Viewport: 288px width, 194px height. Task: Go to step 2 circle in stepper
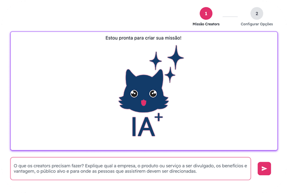(257, 14)
